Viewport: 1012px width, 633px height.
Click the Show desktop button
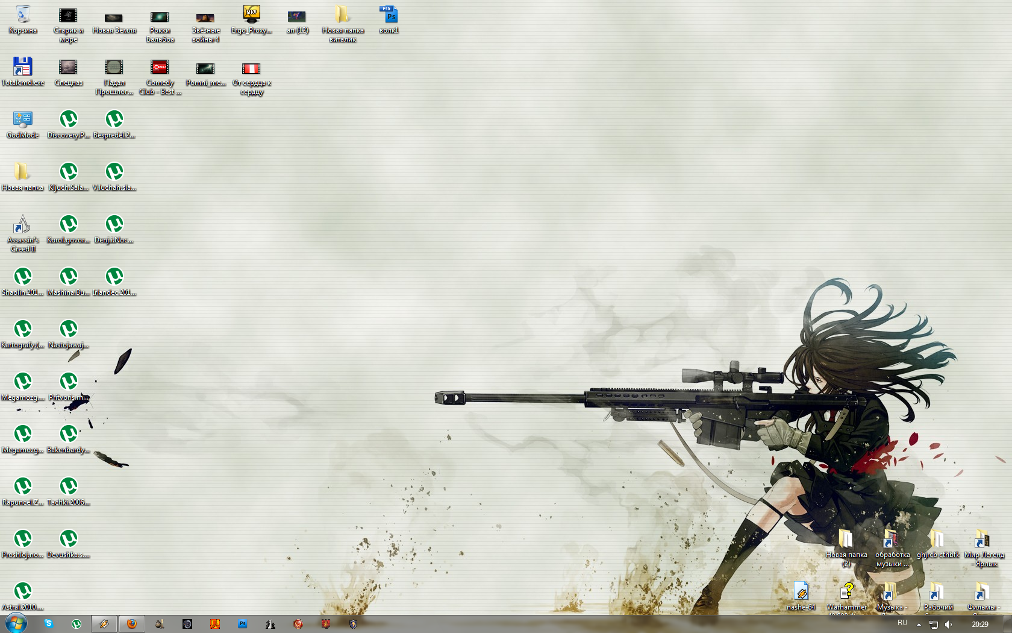pyautogui.click(x=1007, y=625)
